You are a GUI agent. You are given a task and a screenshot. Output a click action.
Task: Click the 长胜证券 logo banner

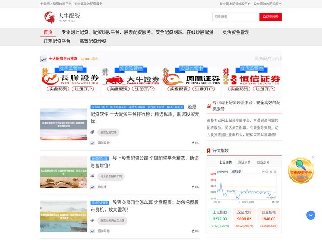click(70, 79)
